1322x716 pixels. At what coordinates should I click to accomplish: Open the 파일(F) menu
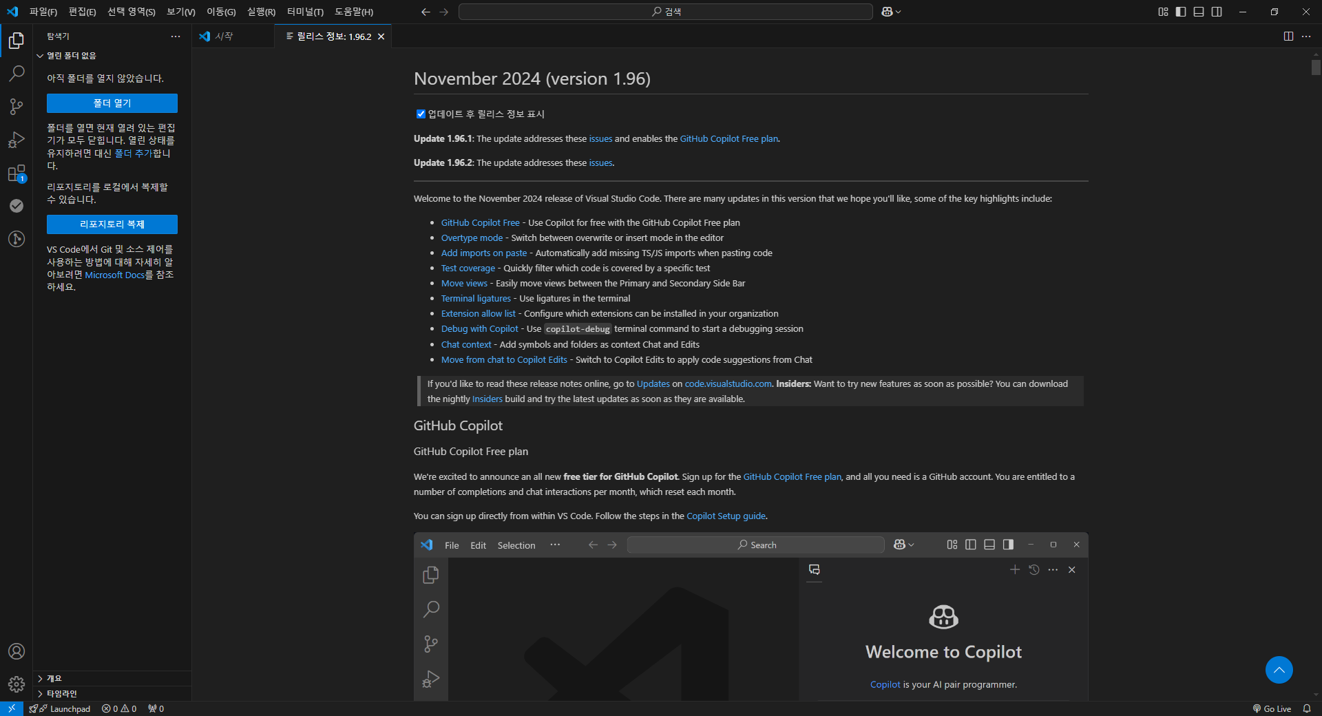click(43, 12)
